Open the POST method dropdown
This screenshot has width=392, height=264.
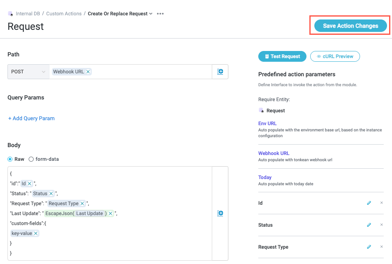click(28, 72)
